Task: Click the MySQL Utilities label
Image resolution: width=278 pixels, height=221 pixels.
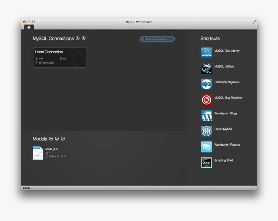Action: pos(224,67)
